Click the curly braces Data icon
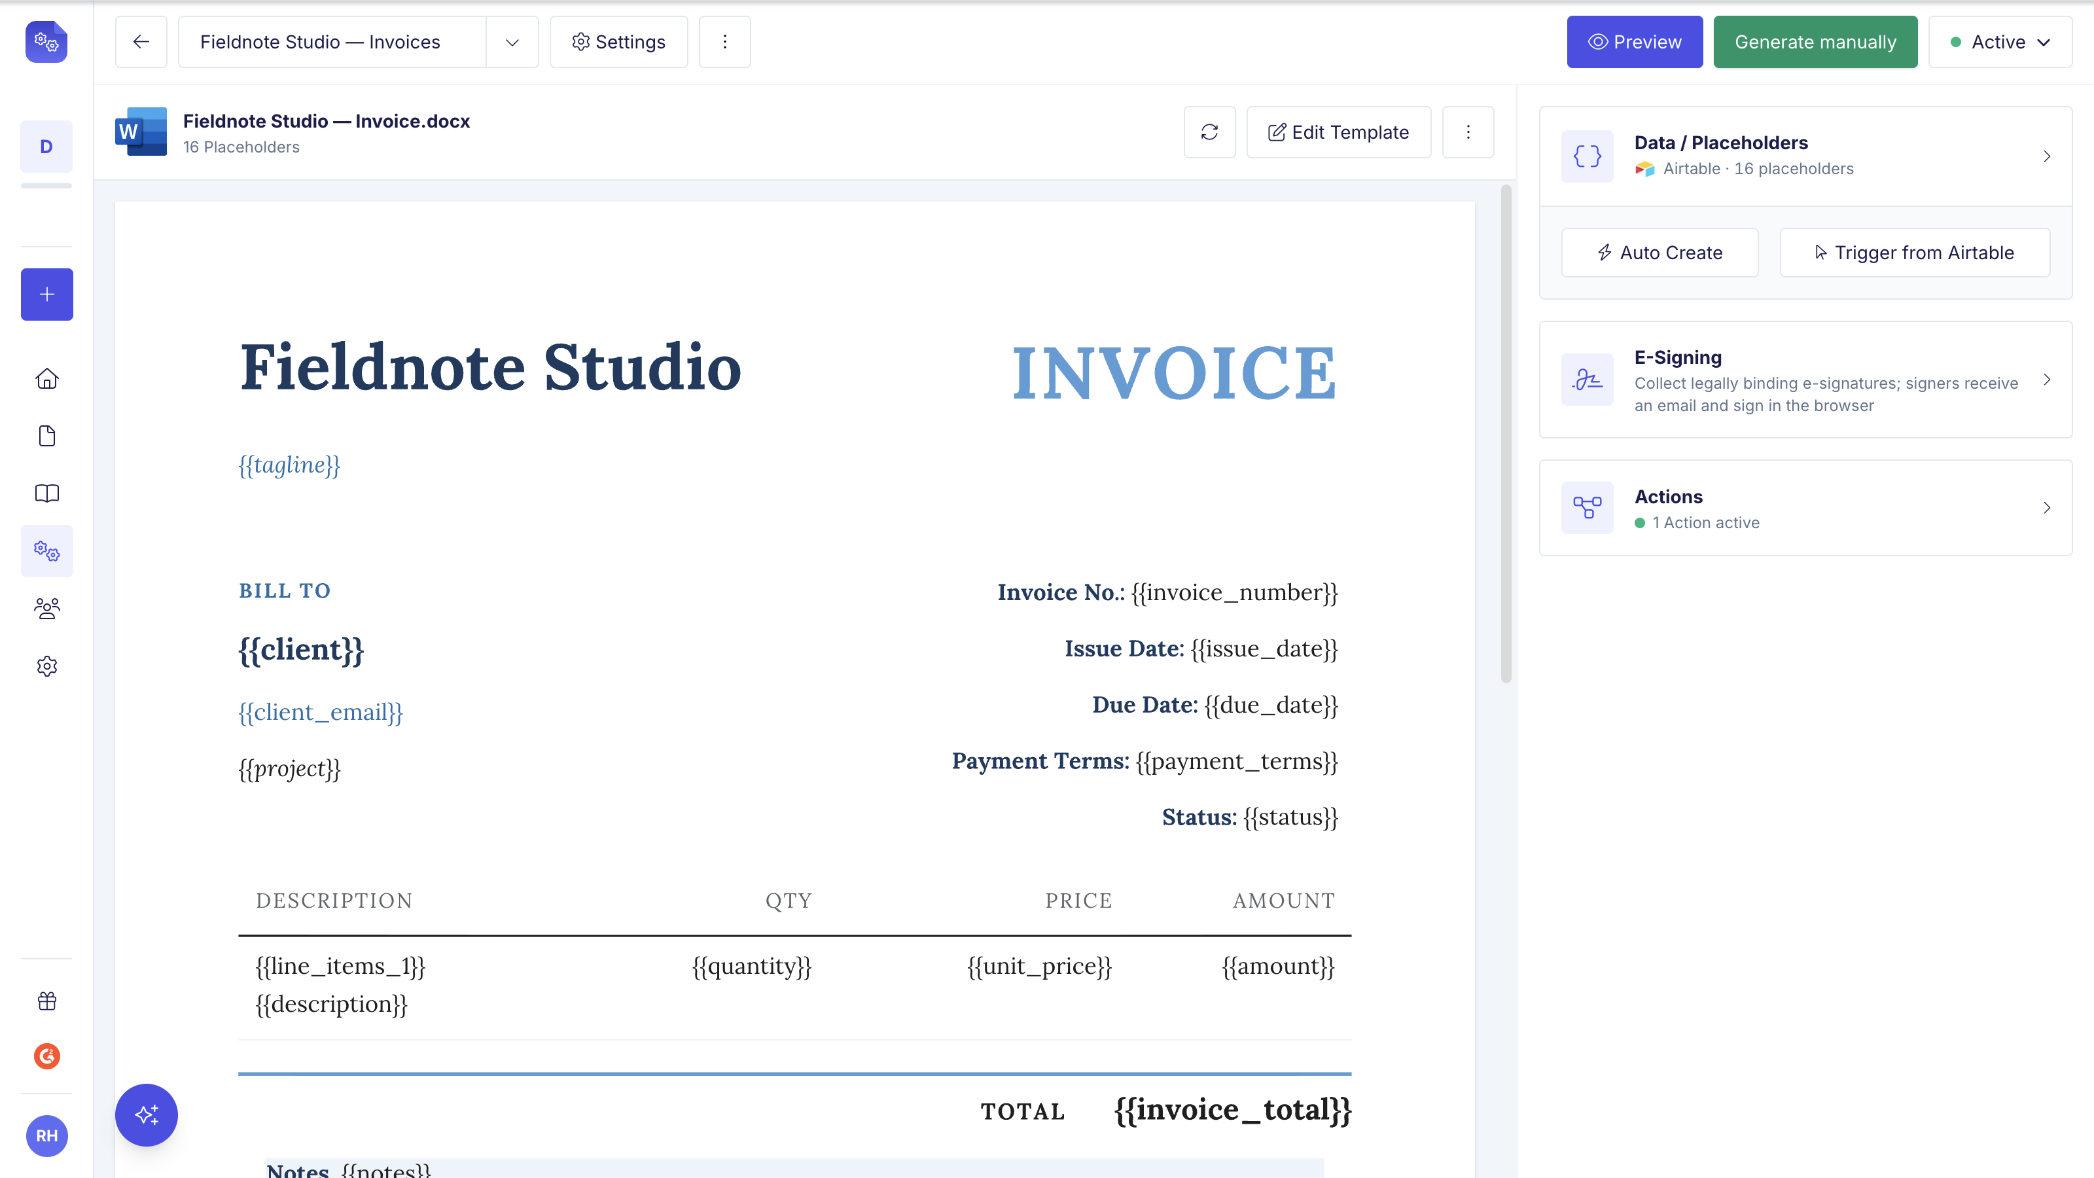 (1587, 156)
